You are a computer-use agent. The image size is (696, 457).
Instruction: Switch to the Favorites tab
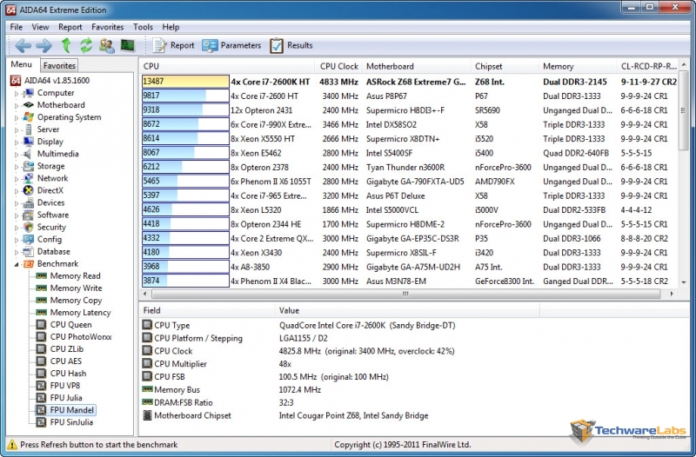click(59, 66)
